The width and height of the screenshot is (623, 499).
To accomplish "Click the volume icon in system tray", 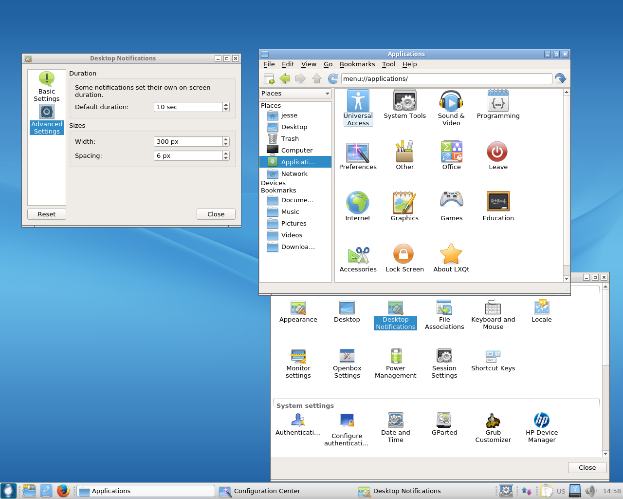I will click(x=591, y=491).
